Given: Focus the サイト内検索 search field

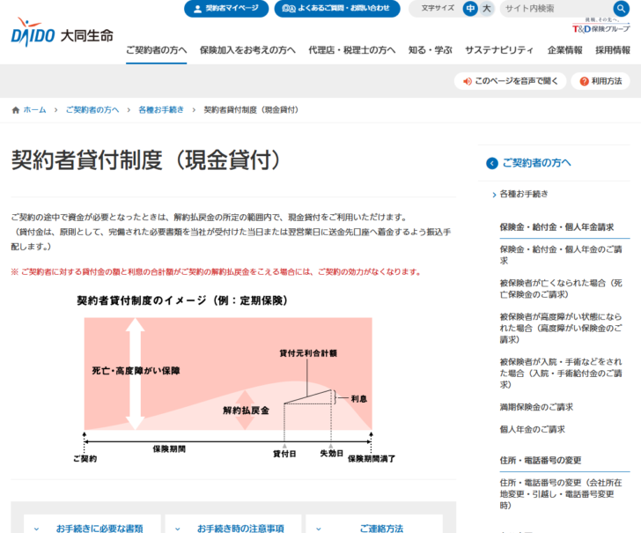Looking at the screenshot, I should pyautogui.click(x=556, y=9).
